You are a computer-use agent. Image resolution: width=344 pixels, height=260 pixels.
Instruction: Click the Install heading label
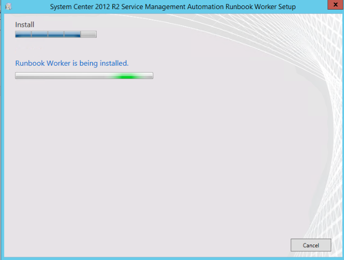(x=25, y=25)
